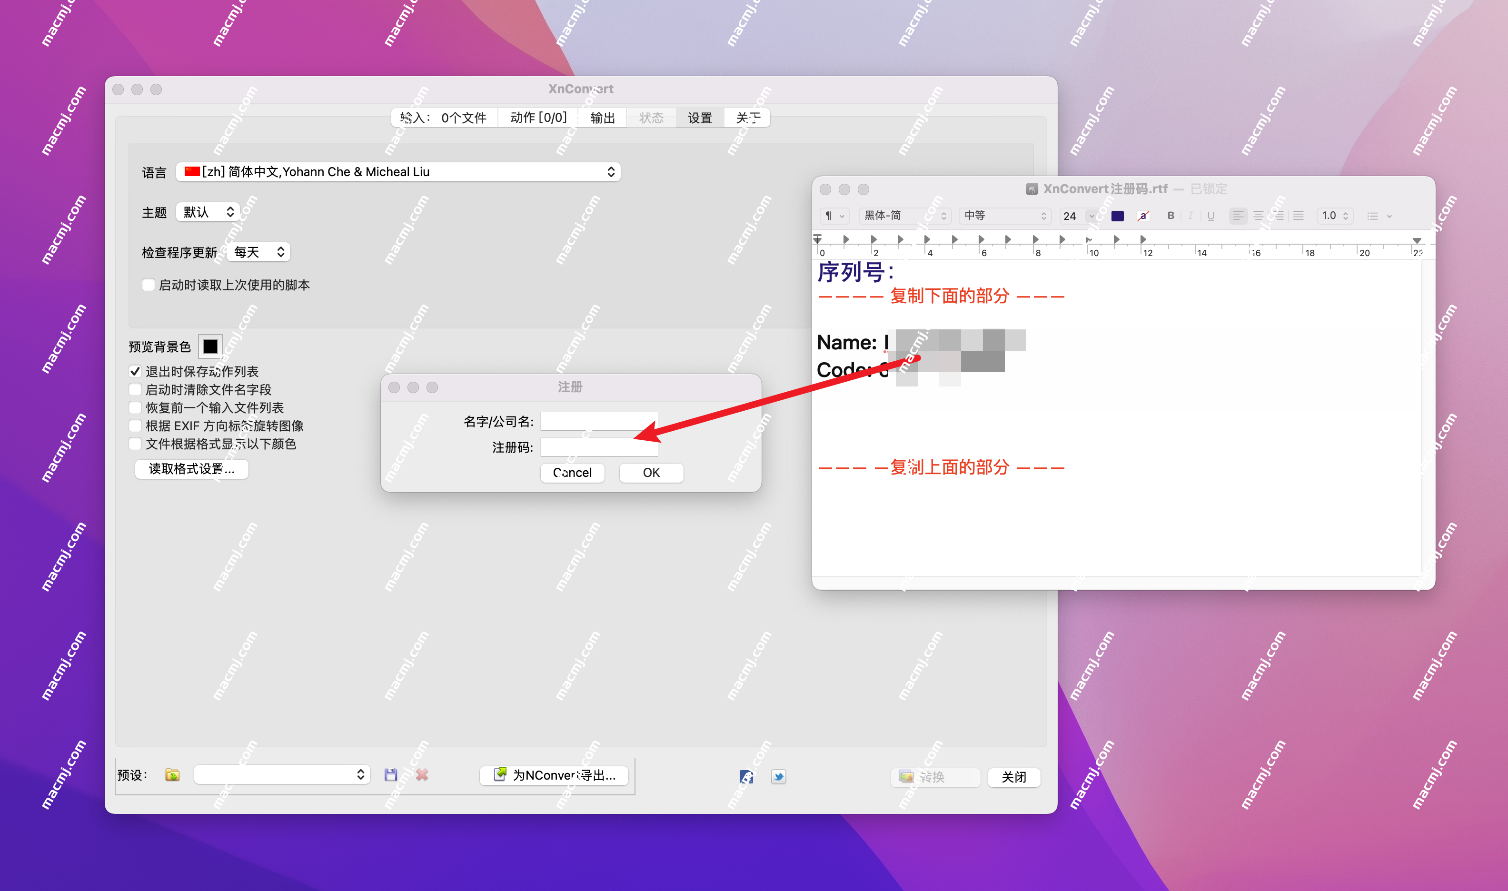Switch to the 输出 tab
Image resolution: width=1508 pixels, height=891 pixels.
602,118
